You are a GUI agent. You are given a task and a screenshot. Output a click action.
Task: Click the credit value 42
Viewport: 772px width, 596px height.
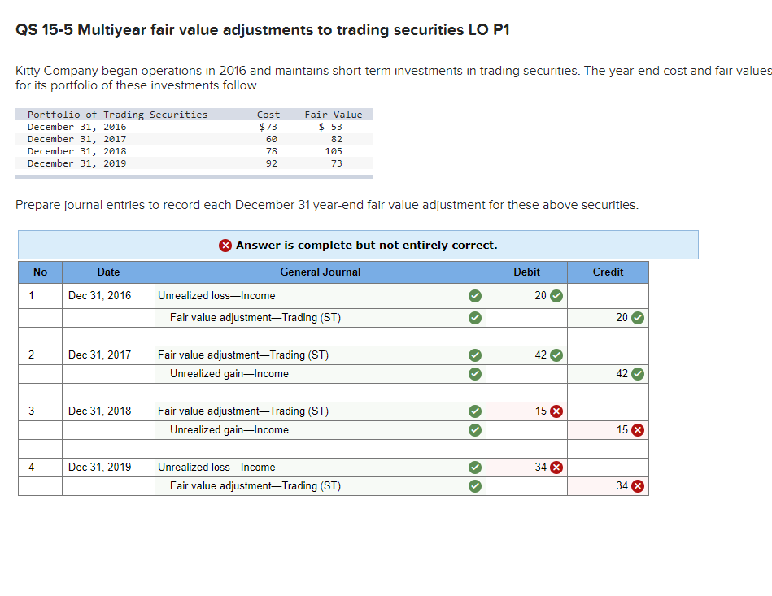(x=622, y=374)
